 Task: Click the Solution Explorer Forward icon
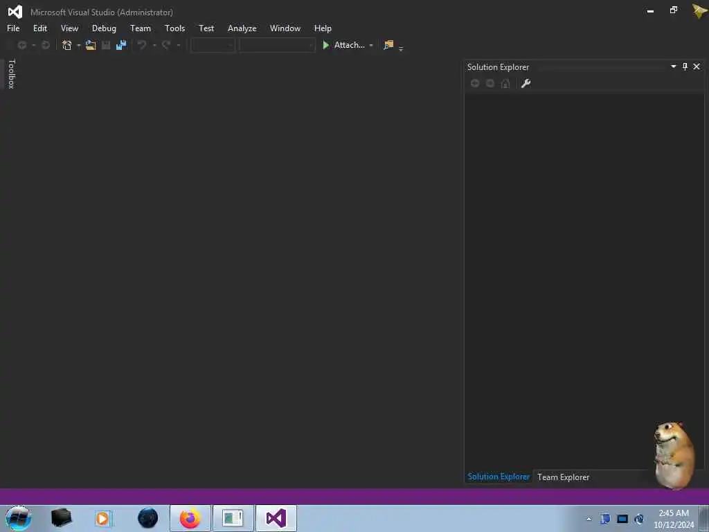(490, 83)
